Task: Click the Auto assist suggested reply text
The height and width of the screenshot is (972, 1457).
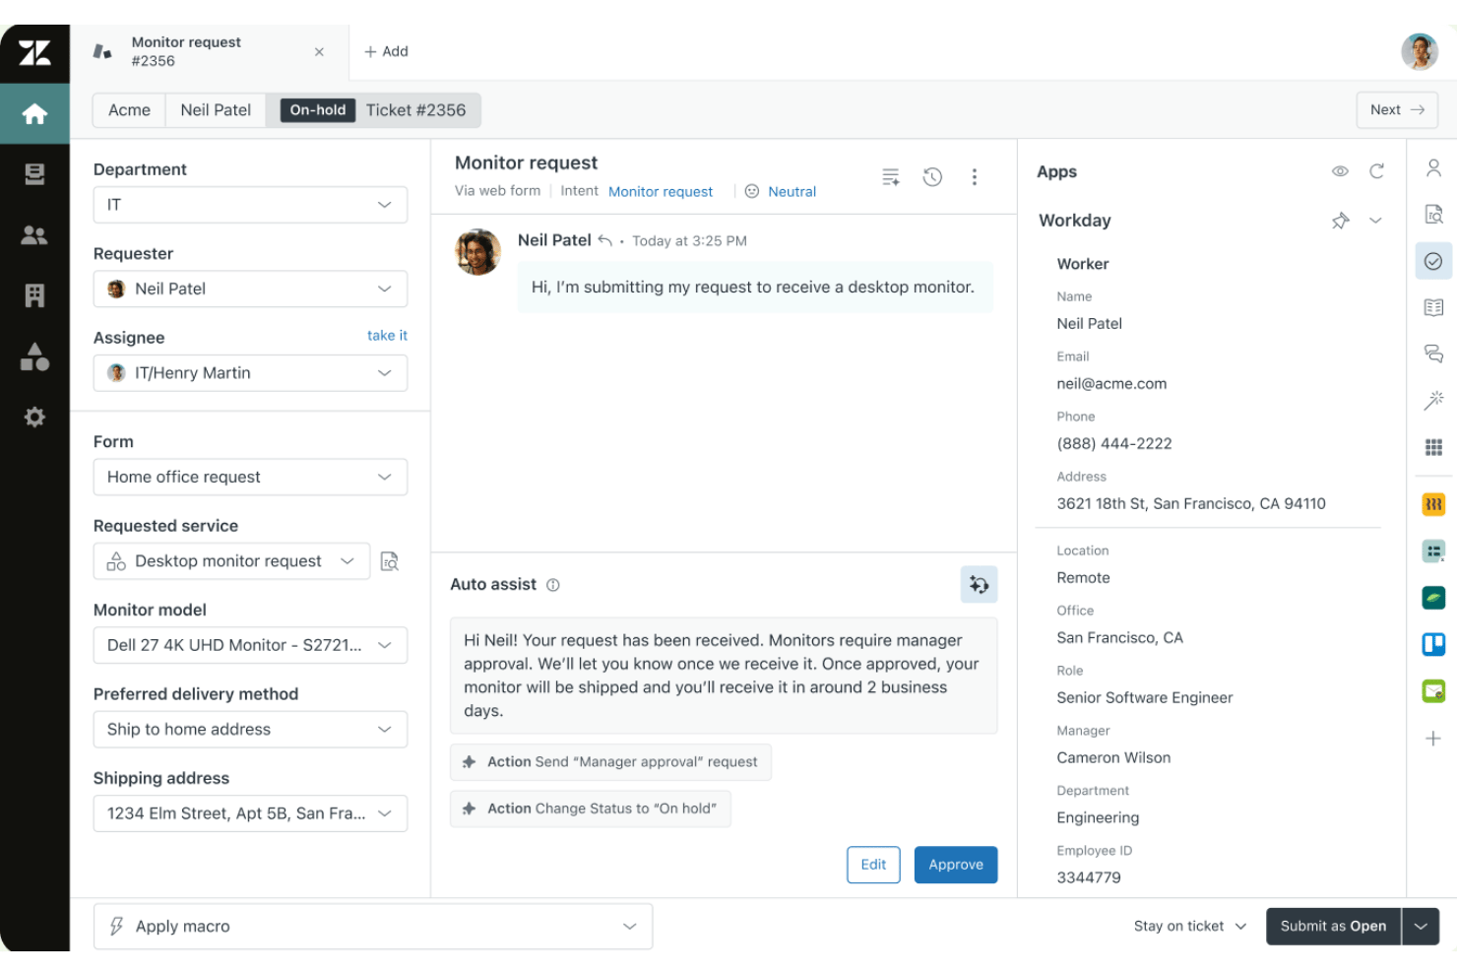Action: coord(724,676)
